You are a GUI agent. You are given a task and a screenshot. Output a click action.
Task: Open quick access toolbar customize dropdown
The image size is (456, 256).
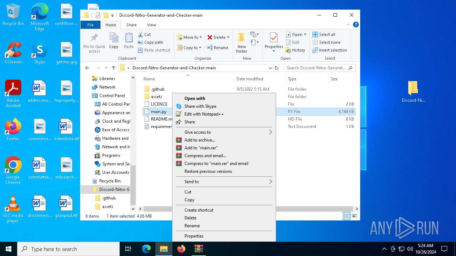click(x=112, y=15)
